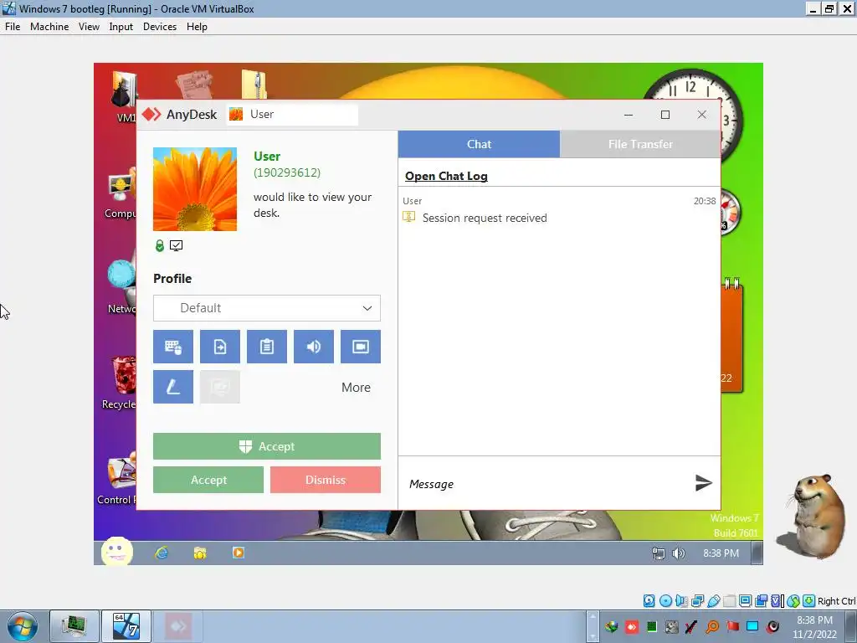This screenshot has width=857, height=643.
Task: Open guest taskbar file explorer icon
Action: pyautogui.click(x=200, y=553)
